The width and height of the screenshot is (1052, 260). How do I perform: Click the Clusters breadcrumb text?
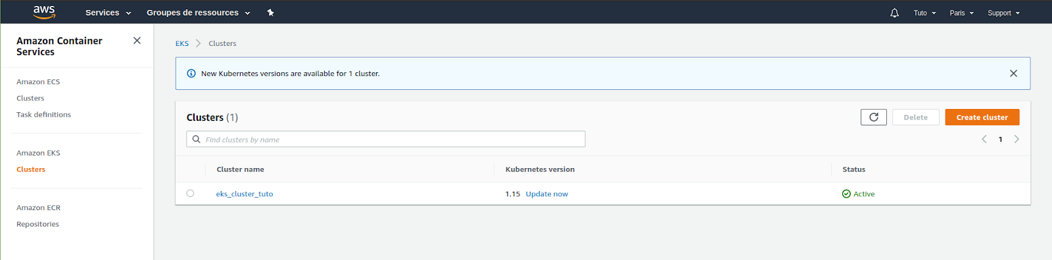point(222,43)
